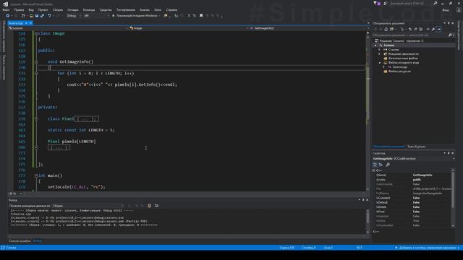Screen dimensions: 463x260
Task: Open the Properties object selector dropdown
Action: point(413,159)
